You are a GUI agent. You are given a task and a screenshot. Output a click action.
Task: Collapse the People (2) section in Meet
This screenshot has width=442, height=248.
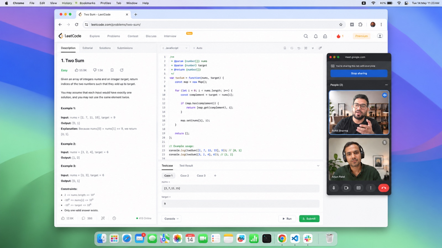pos(386,85)
